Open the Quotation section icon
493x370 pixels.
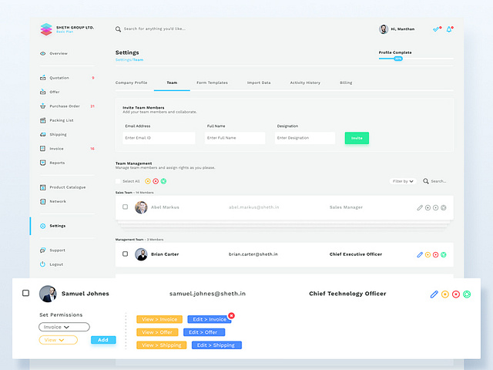click(43, 78)
